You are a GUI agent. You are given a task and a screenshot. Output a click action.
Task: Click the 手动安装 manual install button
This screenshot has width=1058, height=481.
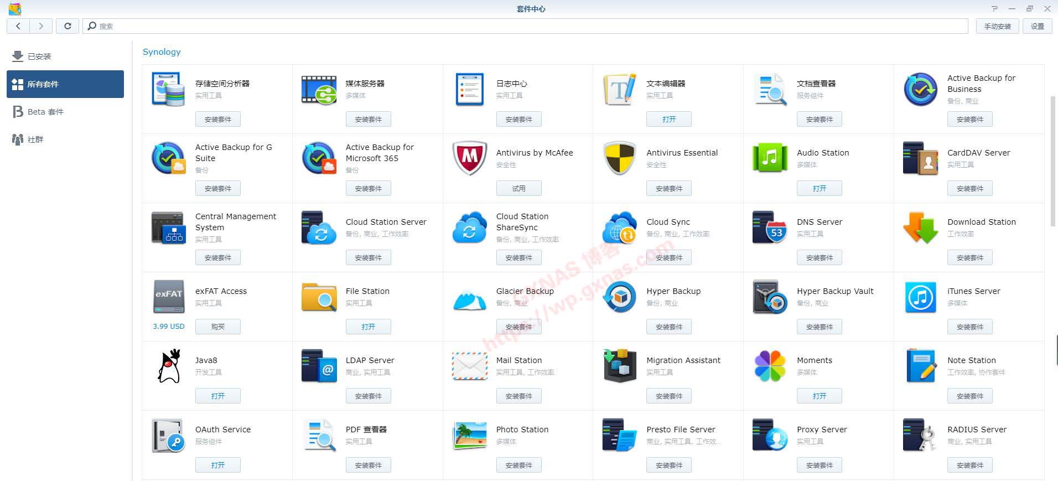coord(997,26)
